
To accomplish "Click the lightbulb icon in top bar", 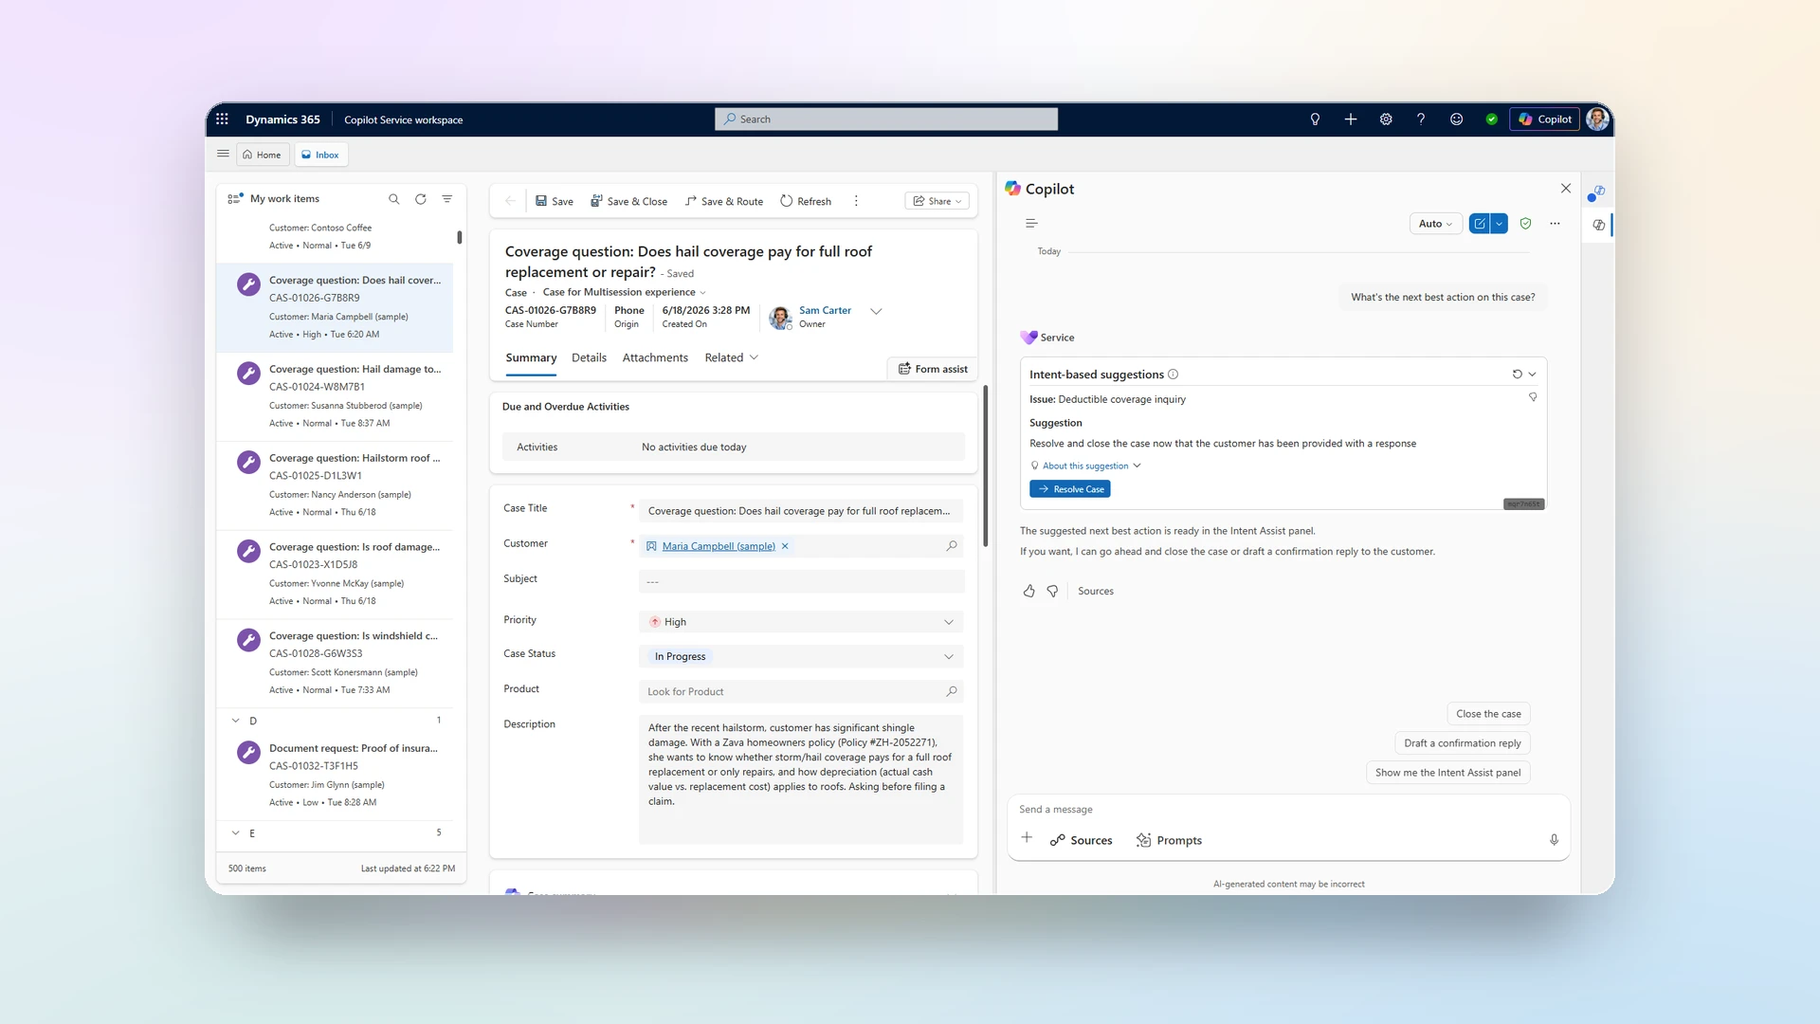I will [1315, 119].
